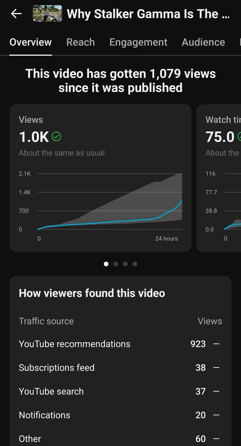Tap the back arrow icon
241x446 pixels.
[16, 14]
